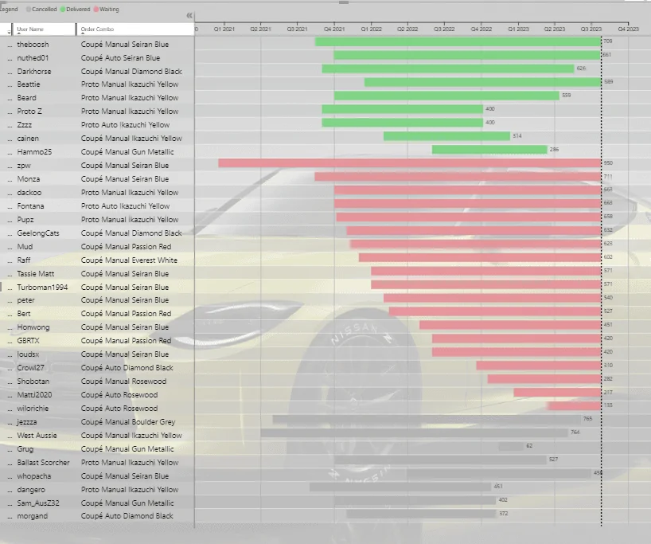This screenshot has width=651, height=544.
Task: Click wilorichie's short pink bar
Action: (x=574, y=406)
